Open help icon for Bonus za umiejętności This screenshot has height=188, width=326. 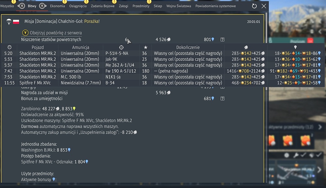coord(222,99)
